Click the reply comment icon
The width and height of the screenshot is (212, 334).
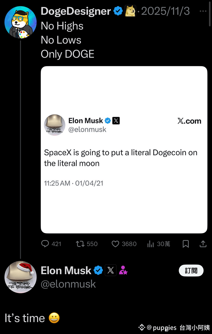(45, 244)
